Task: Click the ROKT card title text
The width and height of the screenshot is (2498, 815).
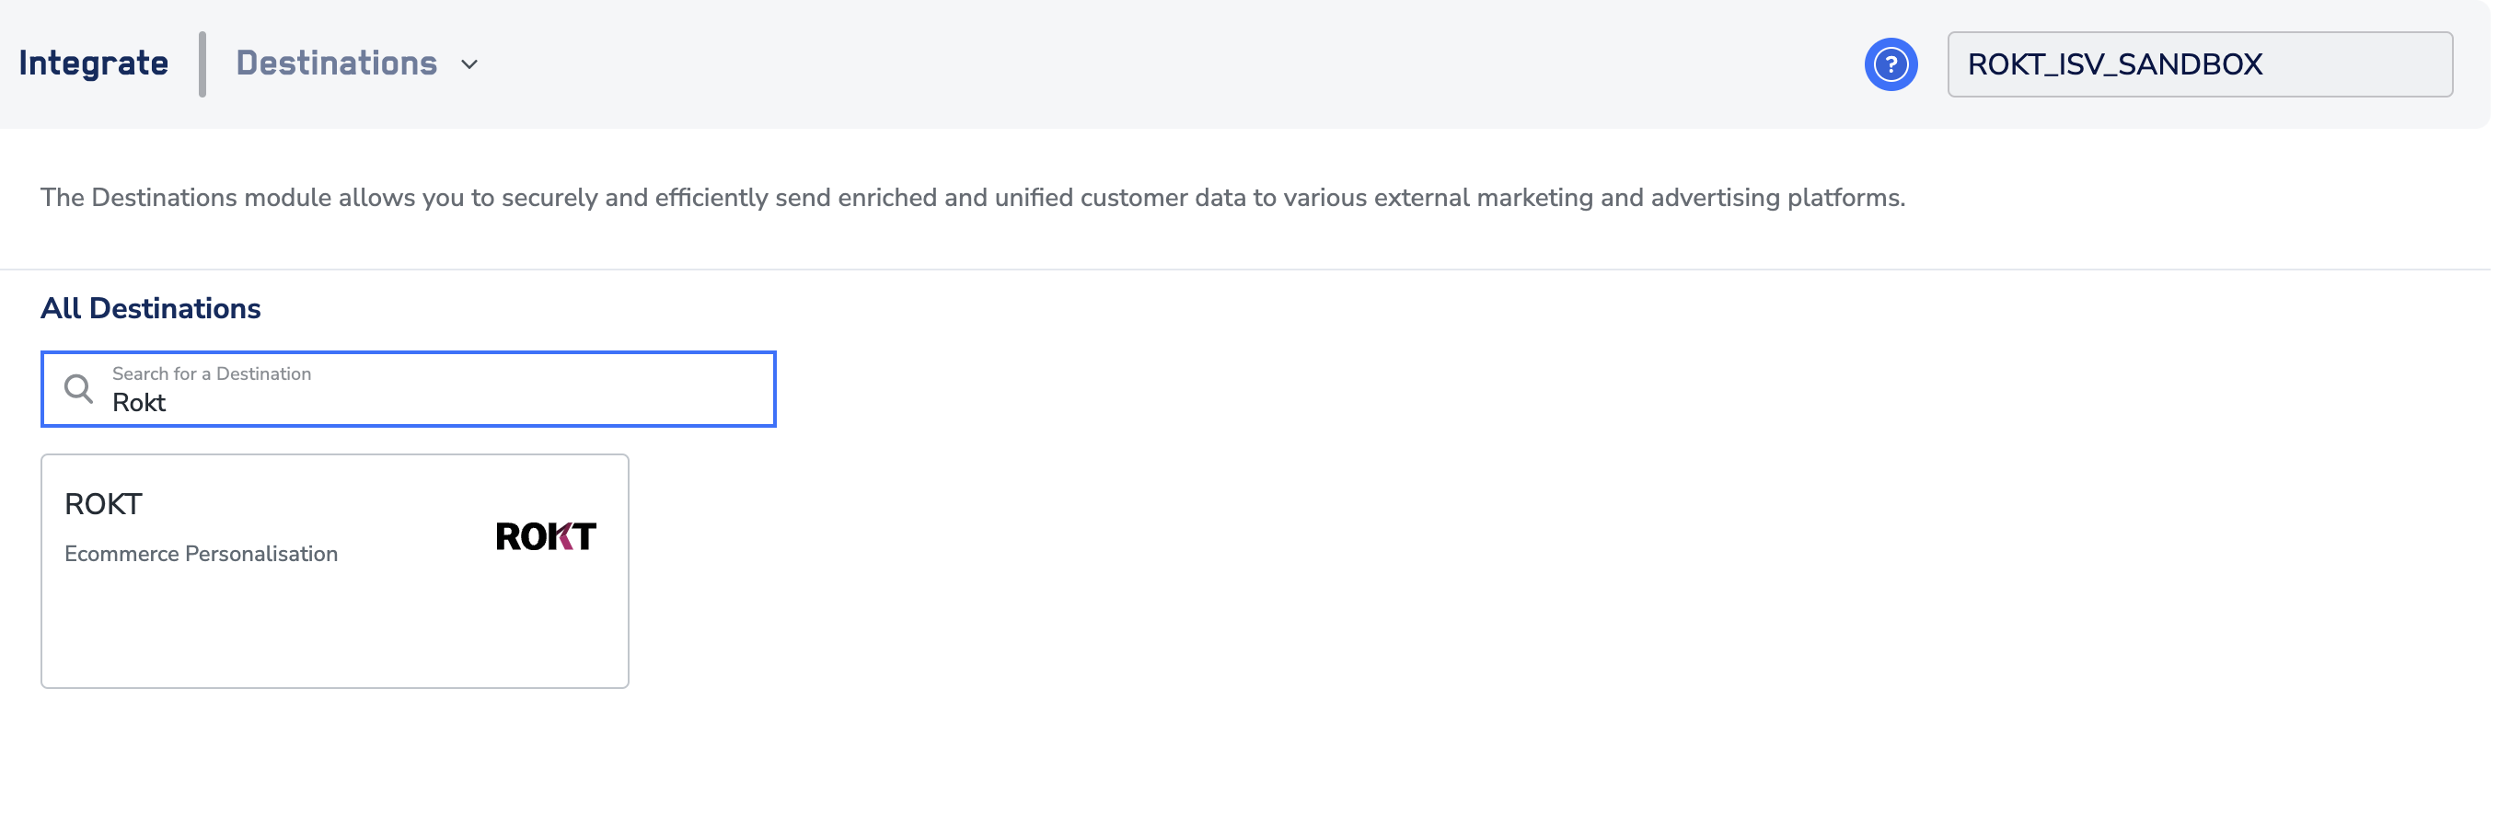Action: coord(103,504)
